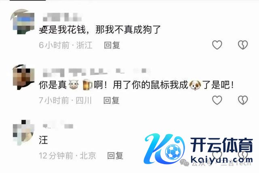Tap the comment text containing 用了你的鼠标
The width and height of the screenshot is (259, 173).
[136, 85]
